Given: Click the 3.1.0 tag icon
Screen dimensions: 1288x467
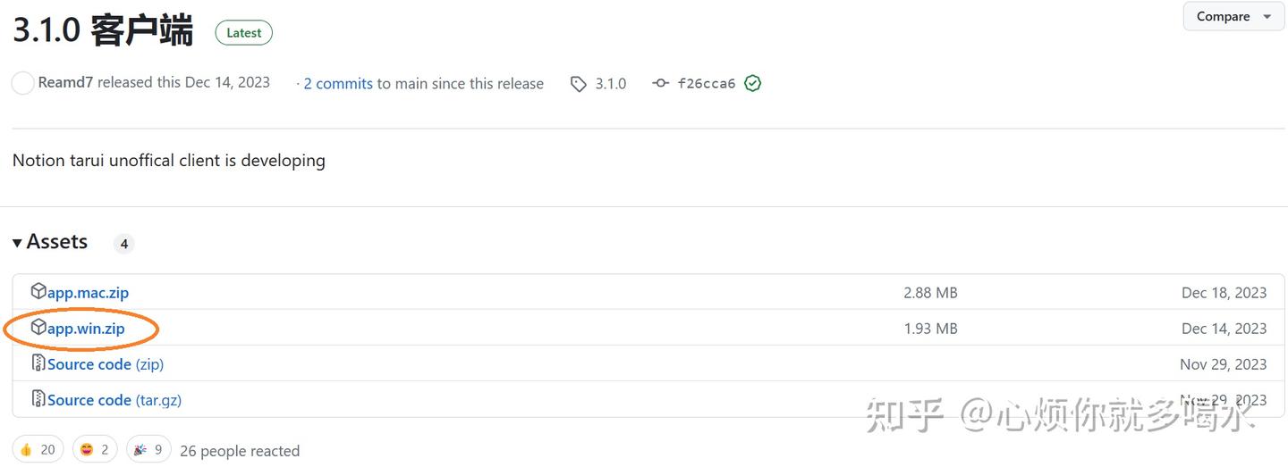Looking at the screenshot, I should [579, 84].
